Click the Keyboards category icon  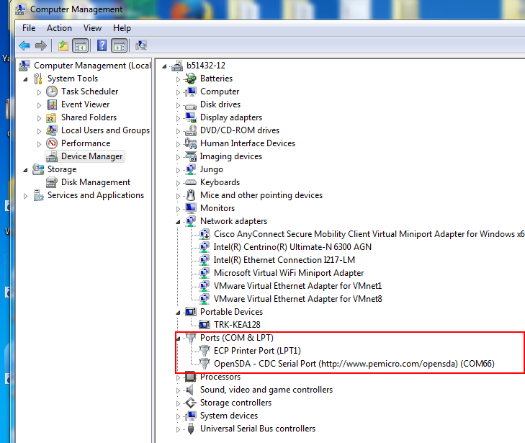(191, 182)
